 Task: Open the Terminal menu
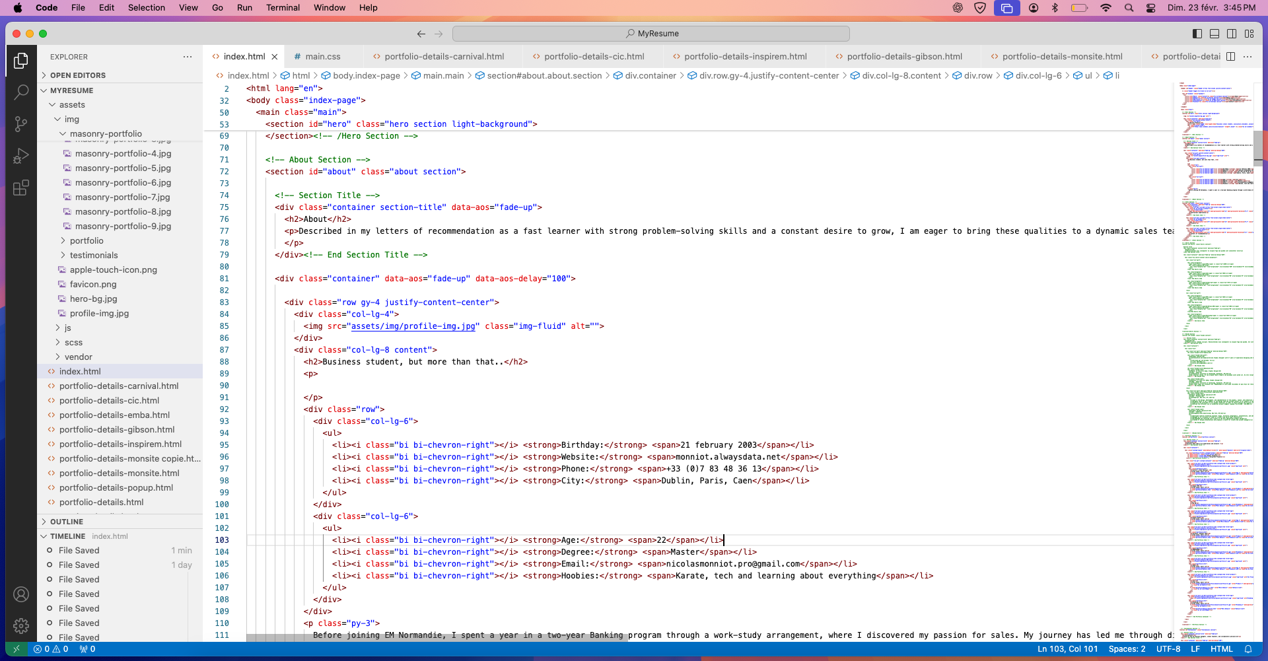coord(283,8)
